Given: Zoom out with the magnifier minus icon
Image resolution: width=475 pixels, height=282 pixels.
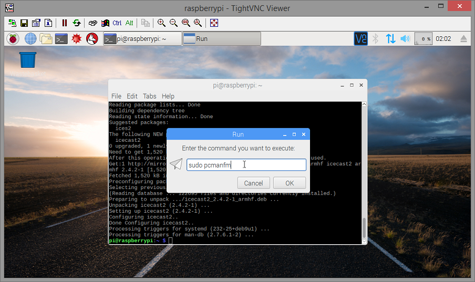Looking at the screenshot, I should 173,23.
